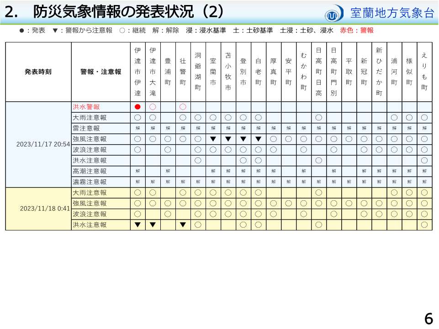439x329 pixels.
Task: Click the 平取町 column header
Action: 349,72
